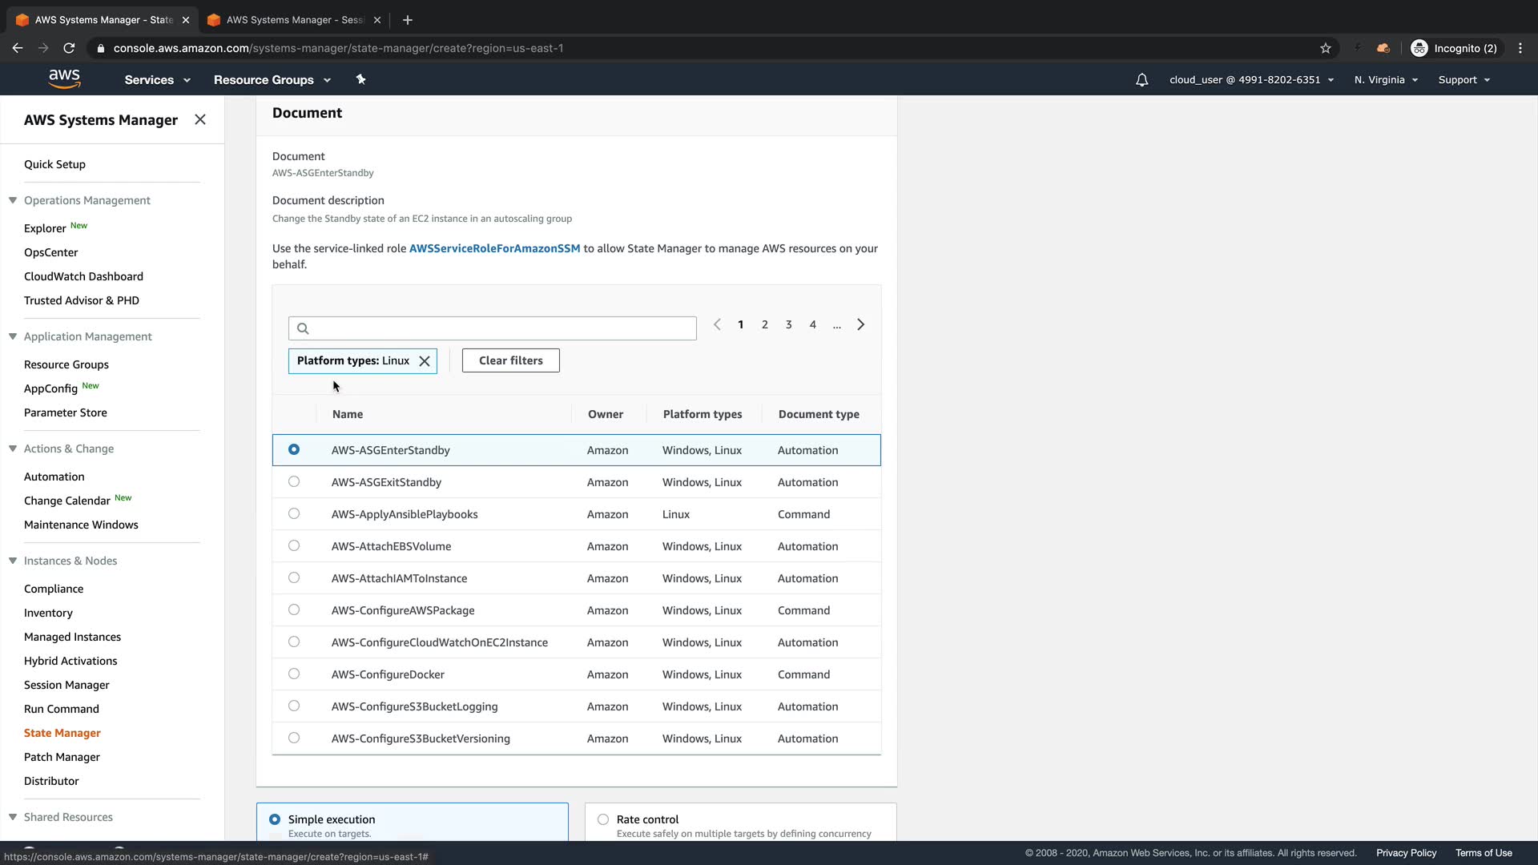Click the Clear filters button

(x=510, y=360)
